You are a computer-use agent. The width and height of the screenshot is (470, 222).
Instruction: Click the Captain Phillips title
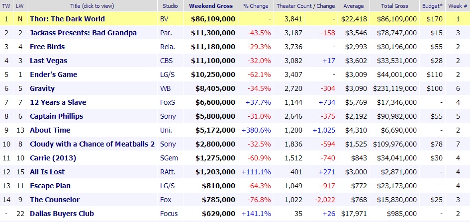(56, 116)
